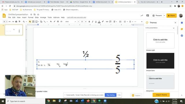Open the Add-ons menu
The height and width of the screenshot is (104, 185).
tap(56, 17)
